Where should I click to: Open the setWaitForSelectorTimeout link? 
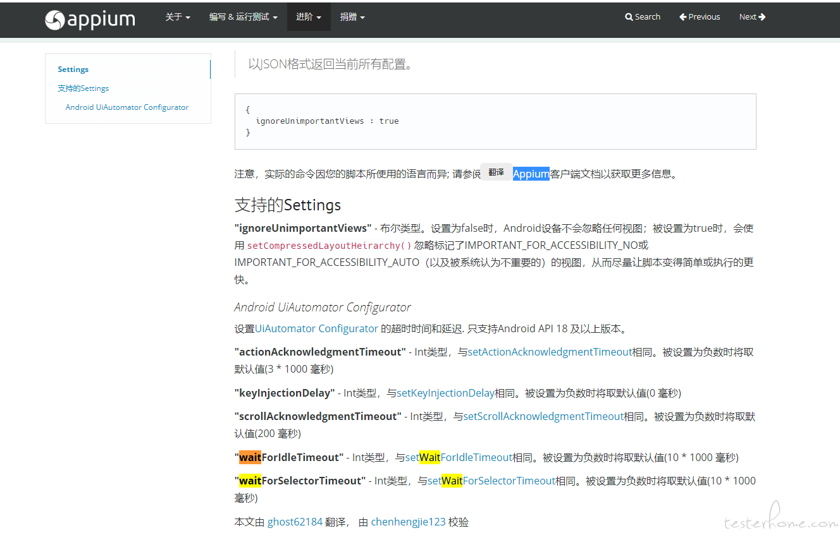pos(491,481)
